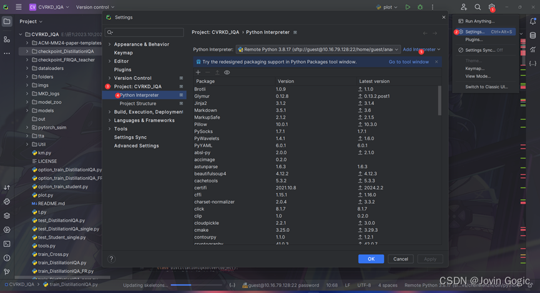The height and width of the screenshot is (293, 540).
Task: Open the Terminal tool window icon
Action: (7, 244)
